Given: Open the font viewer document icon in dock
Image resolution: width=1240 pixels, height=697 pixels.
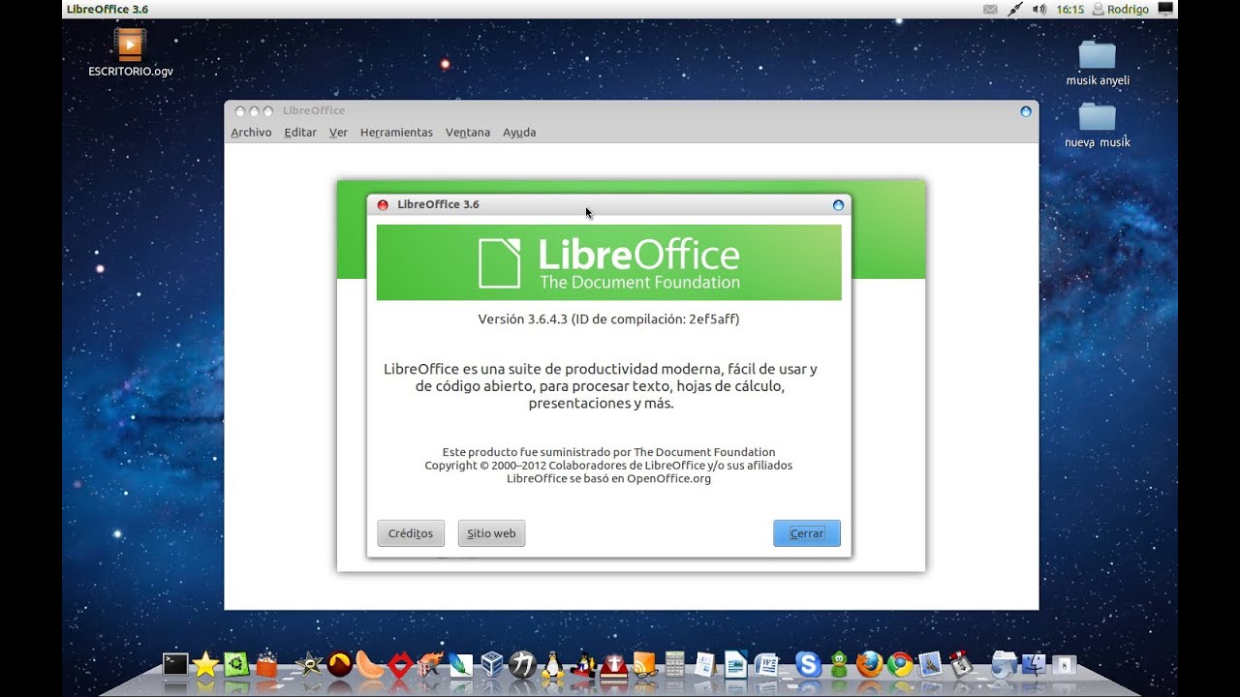Looking at the screenshot, I should [704, 664].
